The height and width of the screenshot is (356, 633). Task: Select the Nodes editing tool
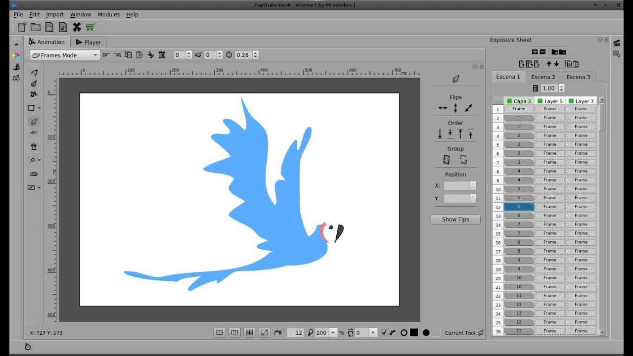click(x=34, y=133)
